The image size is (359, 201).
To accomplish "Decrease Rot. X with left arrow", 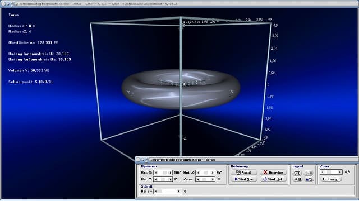I will click(x=156, y=173).
